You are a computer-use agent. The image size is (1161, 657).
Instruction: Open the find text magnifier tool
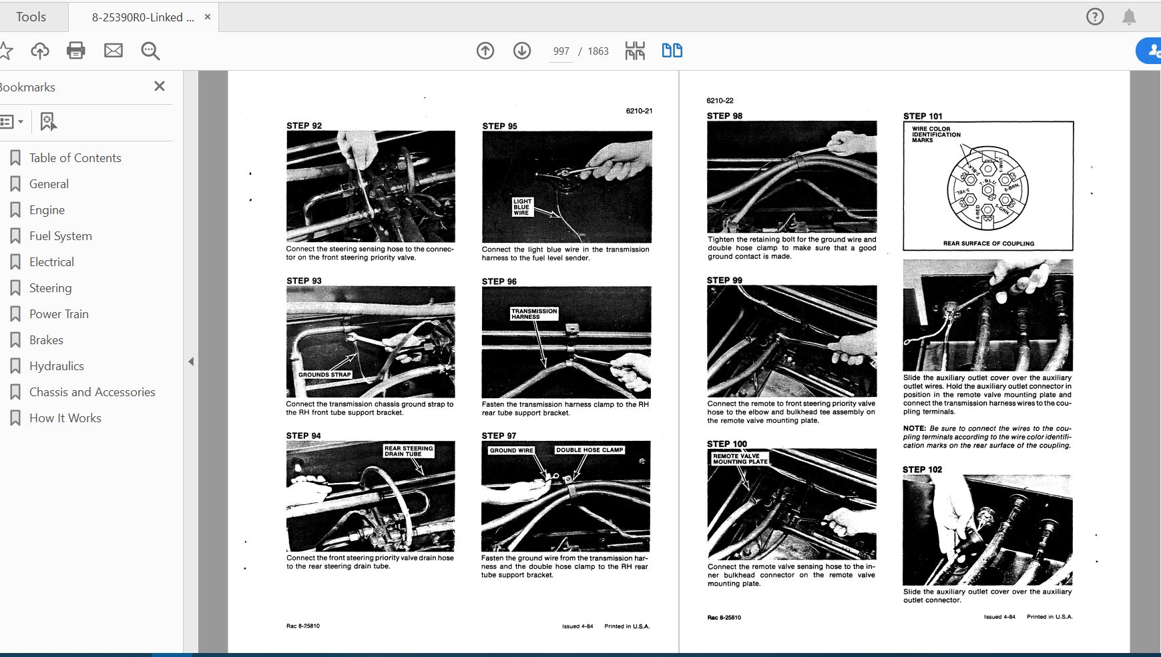pos(150,51)
